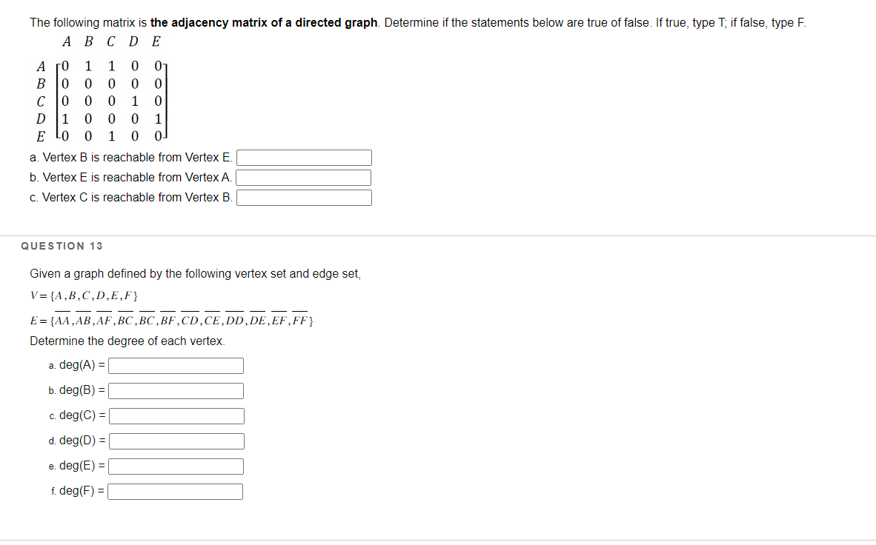Click the answer box for statement a
The height and width of the screenshot is (545, 876).
(304, 157)
